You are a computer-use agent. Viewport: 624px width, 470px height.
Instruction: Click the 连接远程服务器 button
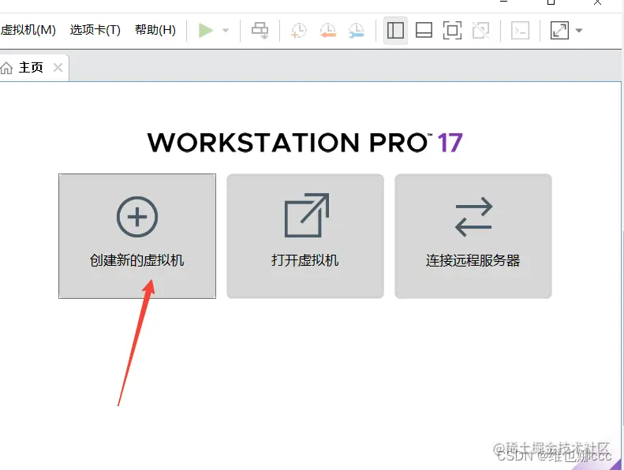pos(473,236)
